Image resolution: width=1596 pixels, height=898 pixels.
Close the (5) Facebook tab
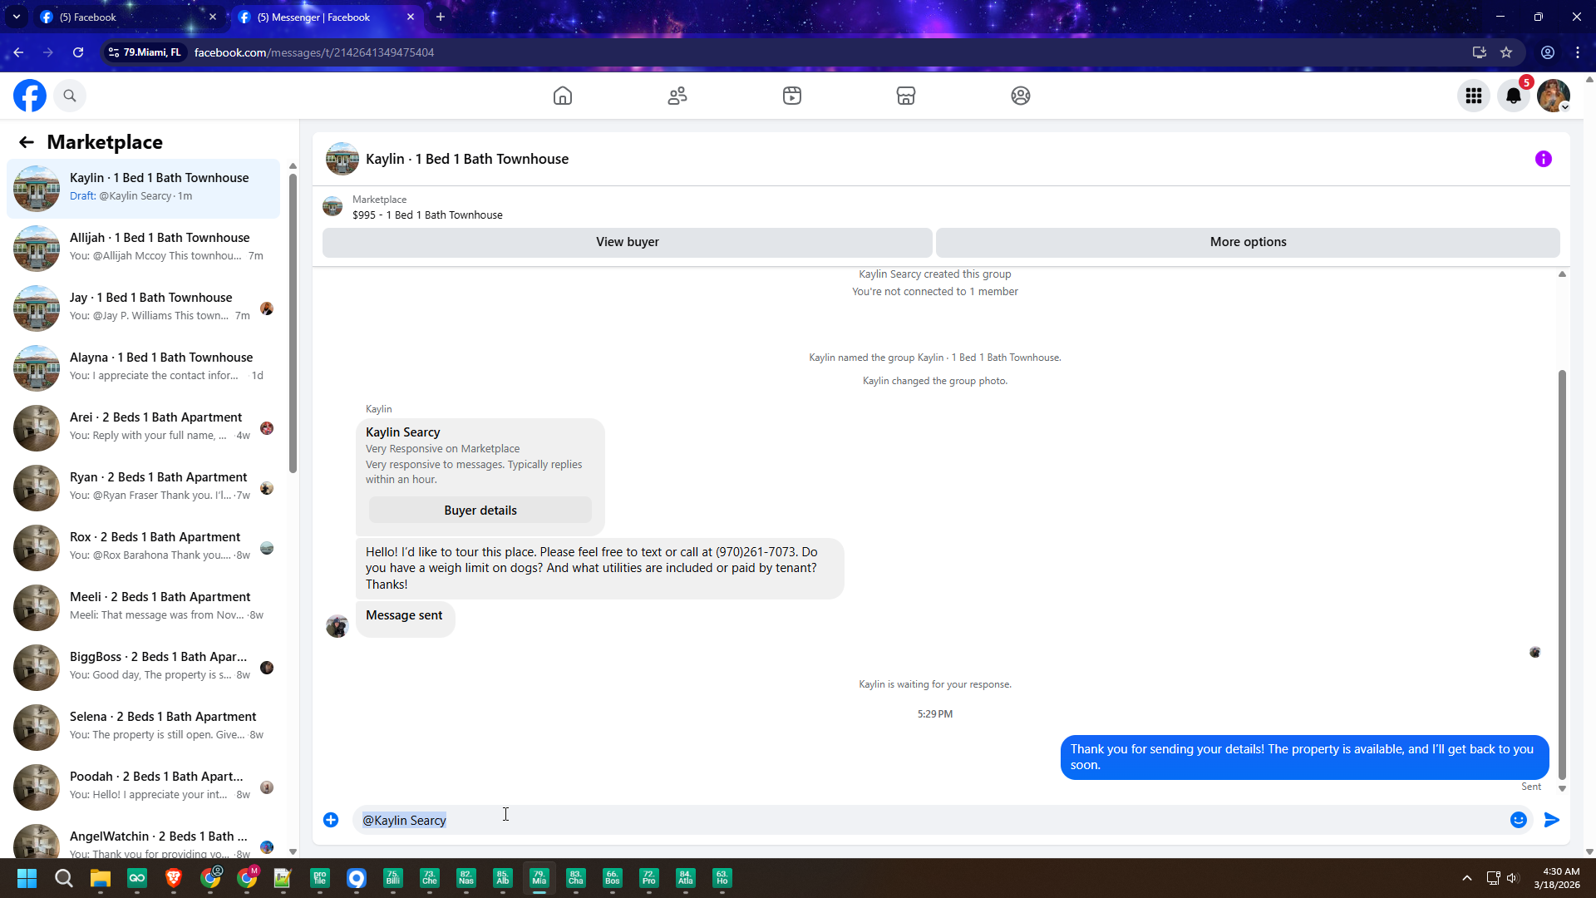coord(213,17)
